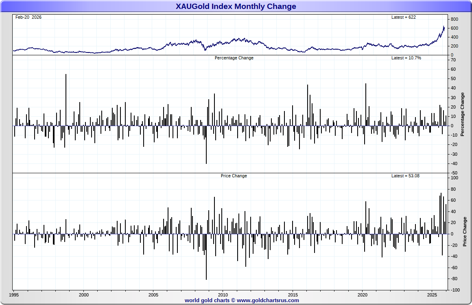Click the 2005 year label

(x=153, y=295)
